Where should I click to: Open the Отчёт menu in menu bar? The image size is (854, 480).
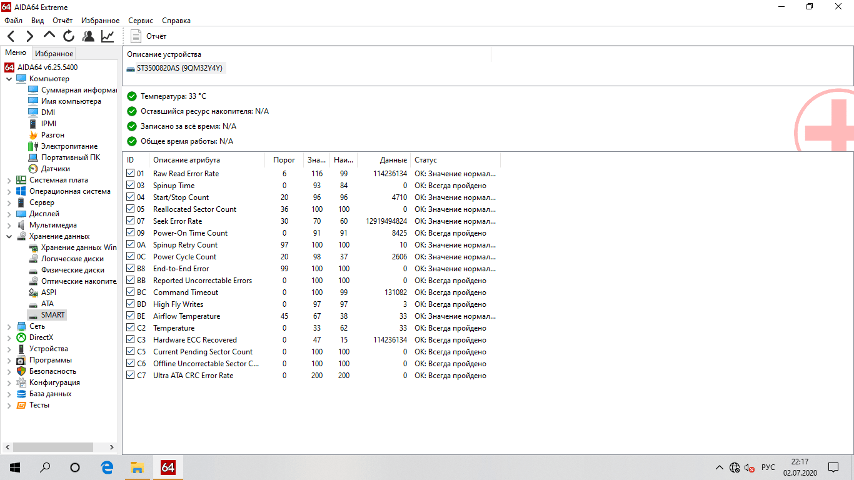(x=63, y=21)
